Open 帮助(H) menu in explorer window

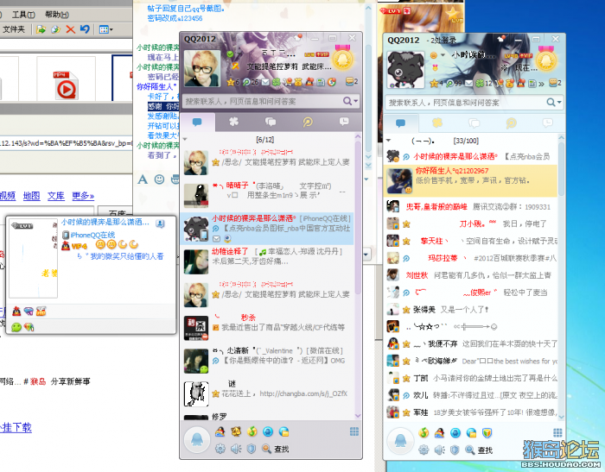57,15
